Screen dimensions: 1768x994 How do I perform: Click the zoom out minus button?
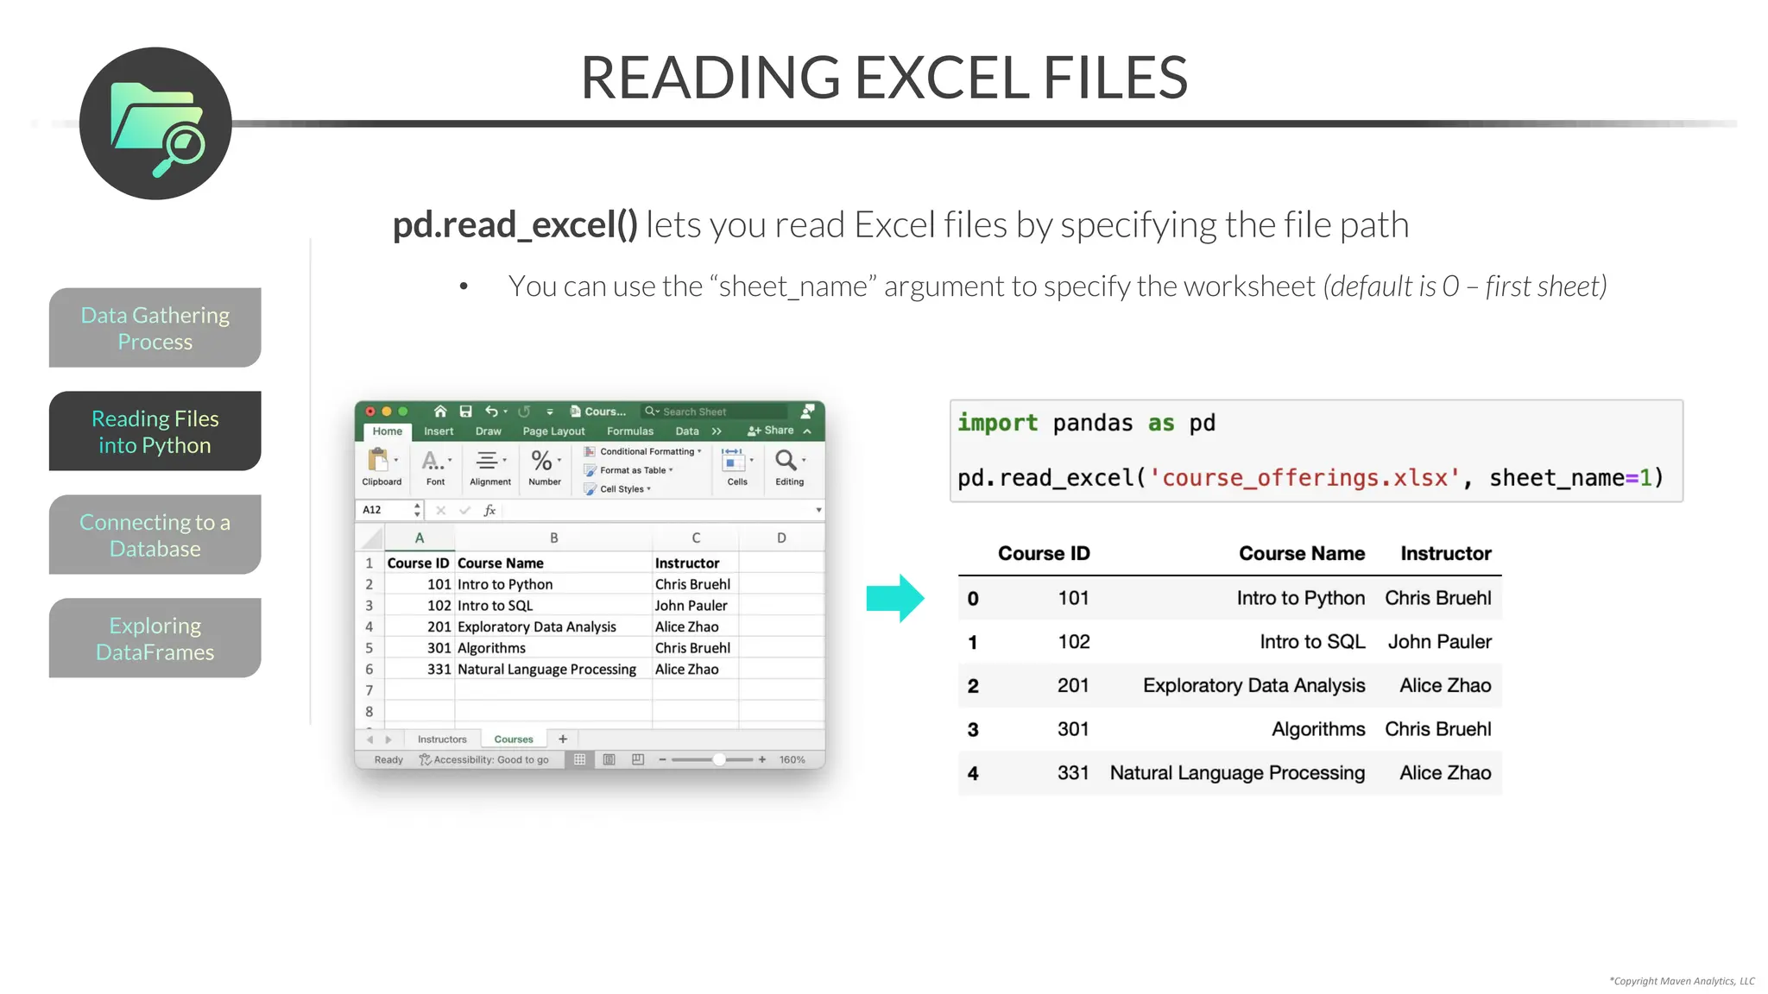coord(662,760)
